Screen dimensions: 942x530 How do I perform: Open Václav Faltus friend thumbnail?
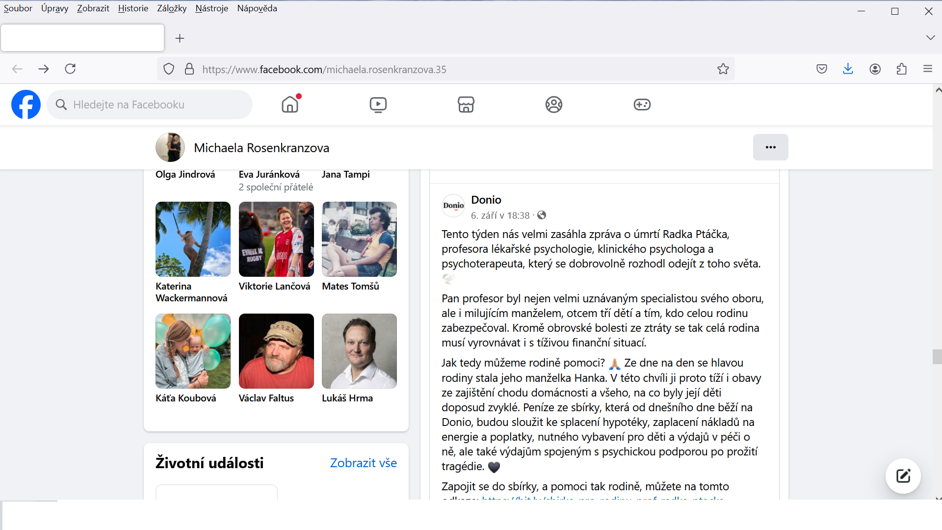coord(276,351)
